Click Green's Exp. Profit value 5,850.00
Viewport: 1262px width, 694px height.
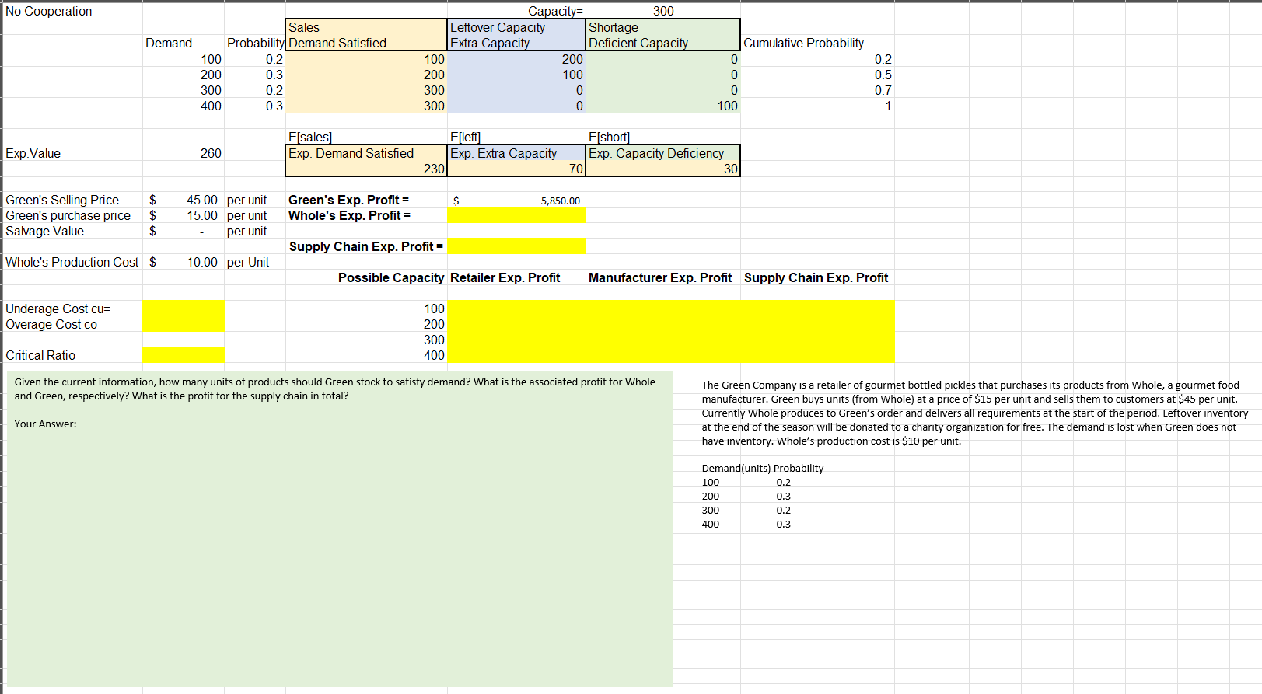pos(516,200)
